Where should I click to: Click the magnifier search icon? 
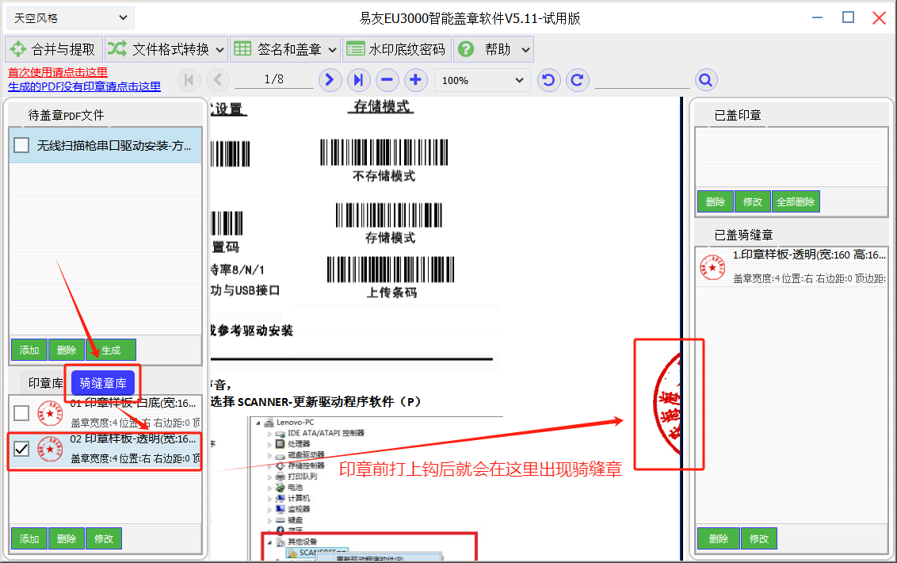[x=706, y=80]
